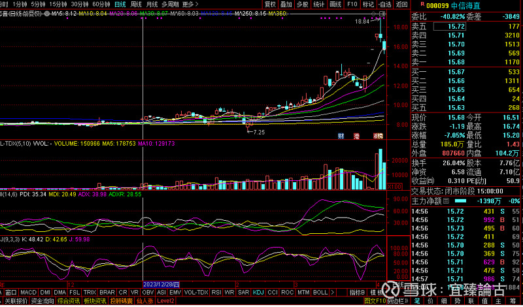Switch the sub-chart to the VOL-TDX indicator
This screenshot has height=307, width=523.
point(196,293)
